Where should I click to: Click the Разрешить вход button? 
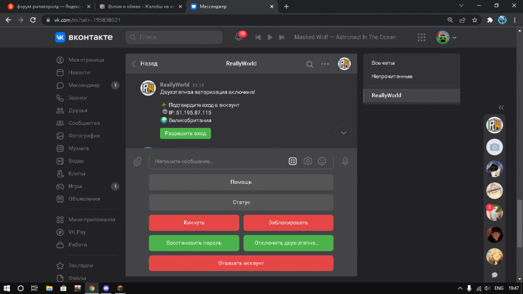click(186, 134)
